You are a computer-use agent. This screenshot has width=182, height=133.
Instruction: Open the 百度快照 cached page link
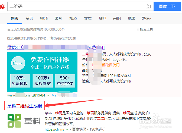(79, 129)
